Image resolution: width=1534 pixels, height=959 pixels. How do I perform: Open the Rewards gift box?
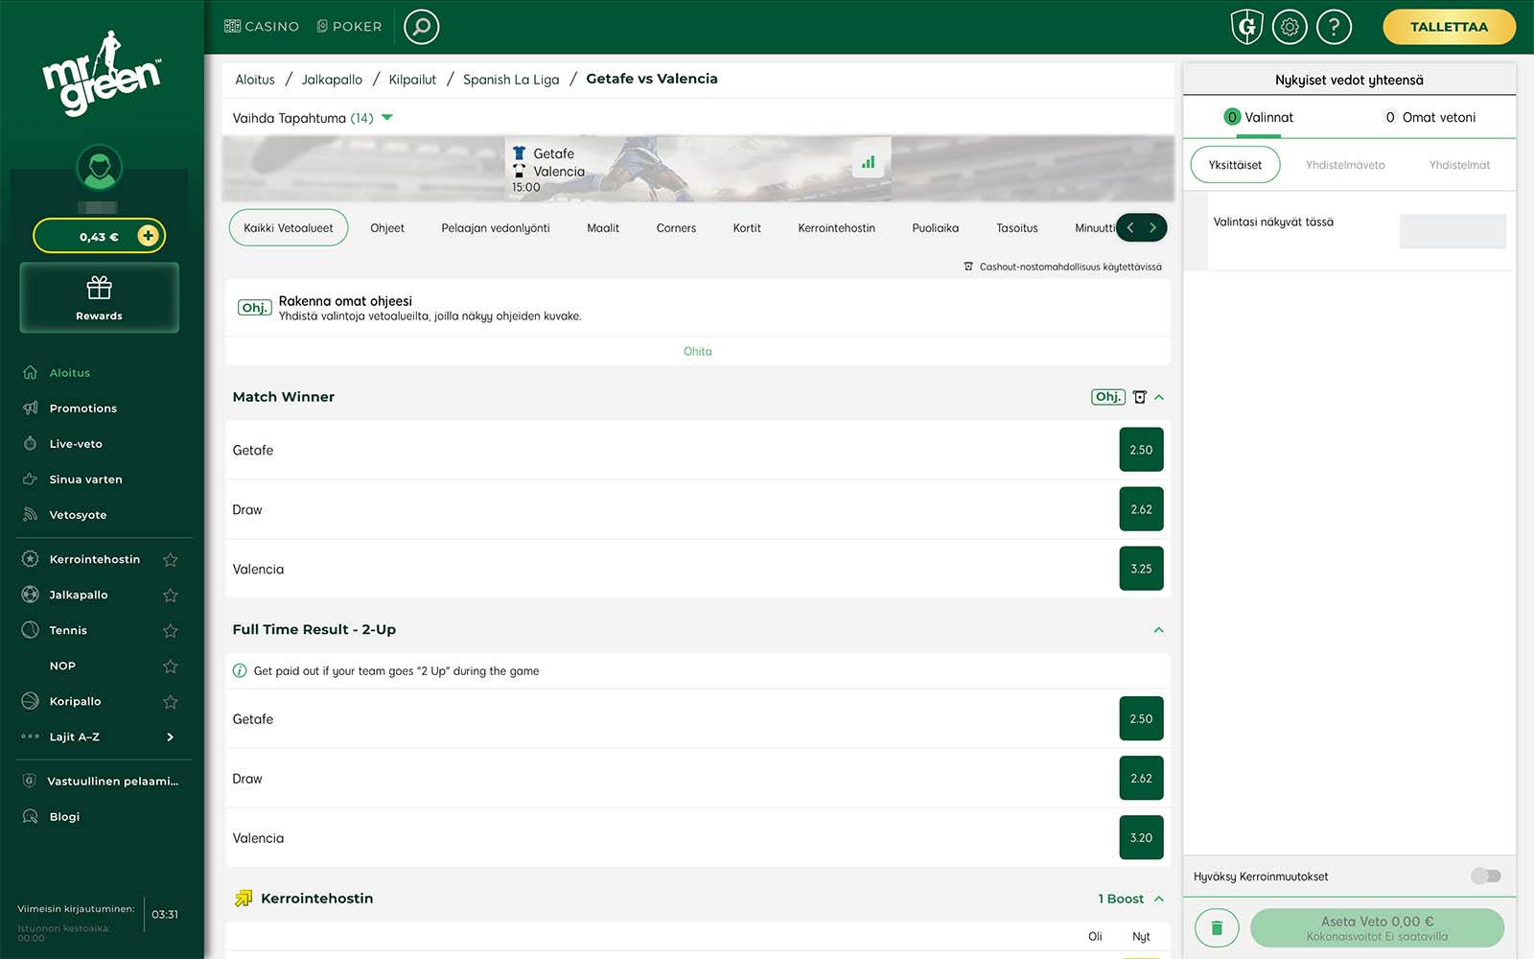point(99,297)
